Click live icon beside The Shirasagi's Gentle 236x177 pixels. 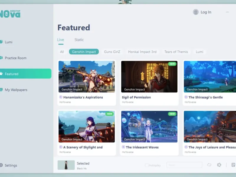point(186,97)
